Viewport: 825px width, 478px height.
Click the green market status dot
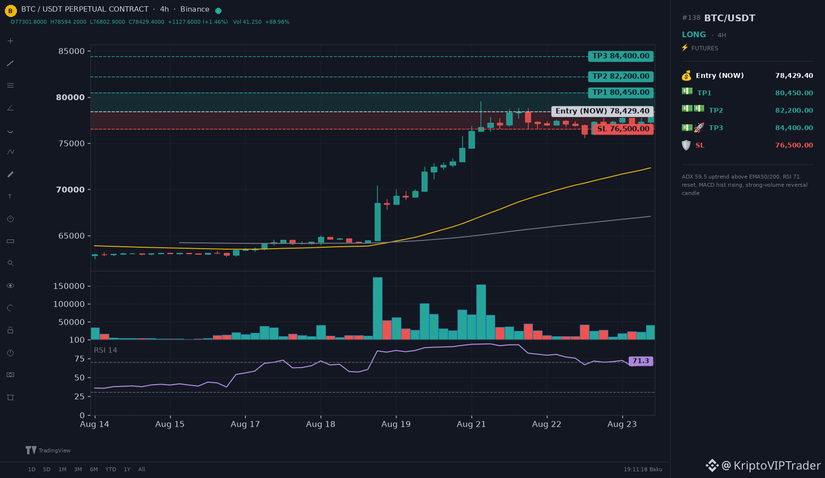tap(218, 11)
